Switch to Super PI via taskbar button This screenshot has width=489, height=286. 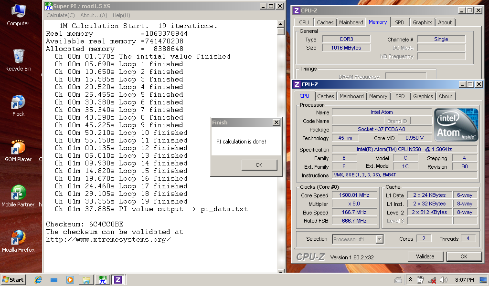click(x=102, y=280)
